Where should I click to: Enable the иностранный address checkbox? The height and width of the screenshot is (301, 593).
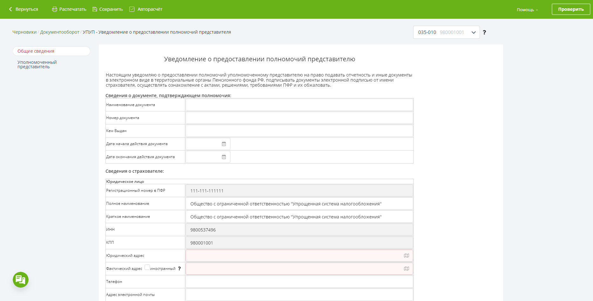coord(147,267)
